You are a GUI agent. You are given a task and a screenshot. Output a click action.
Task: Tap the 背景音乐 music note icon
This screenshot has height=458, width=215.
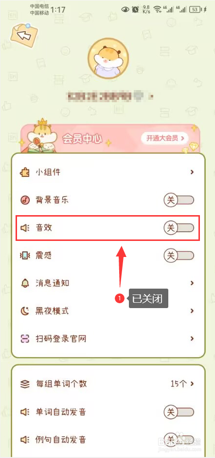pos(25,200)
